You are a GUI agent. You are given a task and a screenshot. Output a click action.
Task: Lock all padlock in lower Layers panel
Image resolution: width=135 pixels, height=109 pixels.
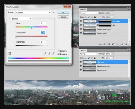coord(94,58)
